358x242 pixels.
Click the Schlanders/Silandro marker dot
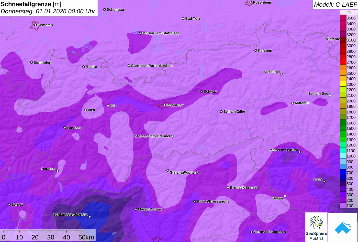click(x=90, y=217)
